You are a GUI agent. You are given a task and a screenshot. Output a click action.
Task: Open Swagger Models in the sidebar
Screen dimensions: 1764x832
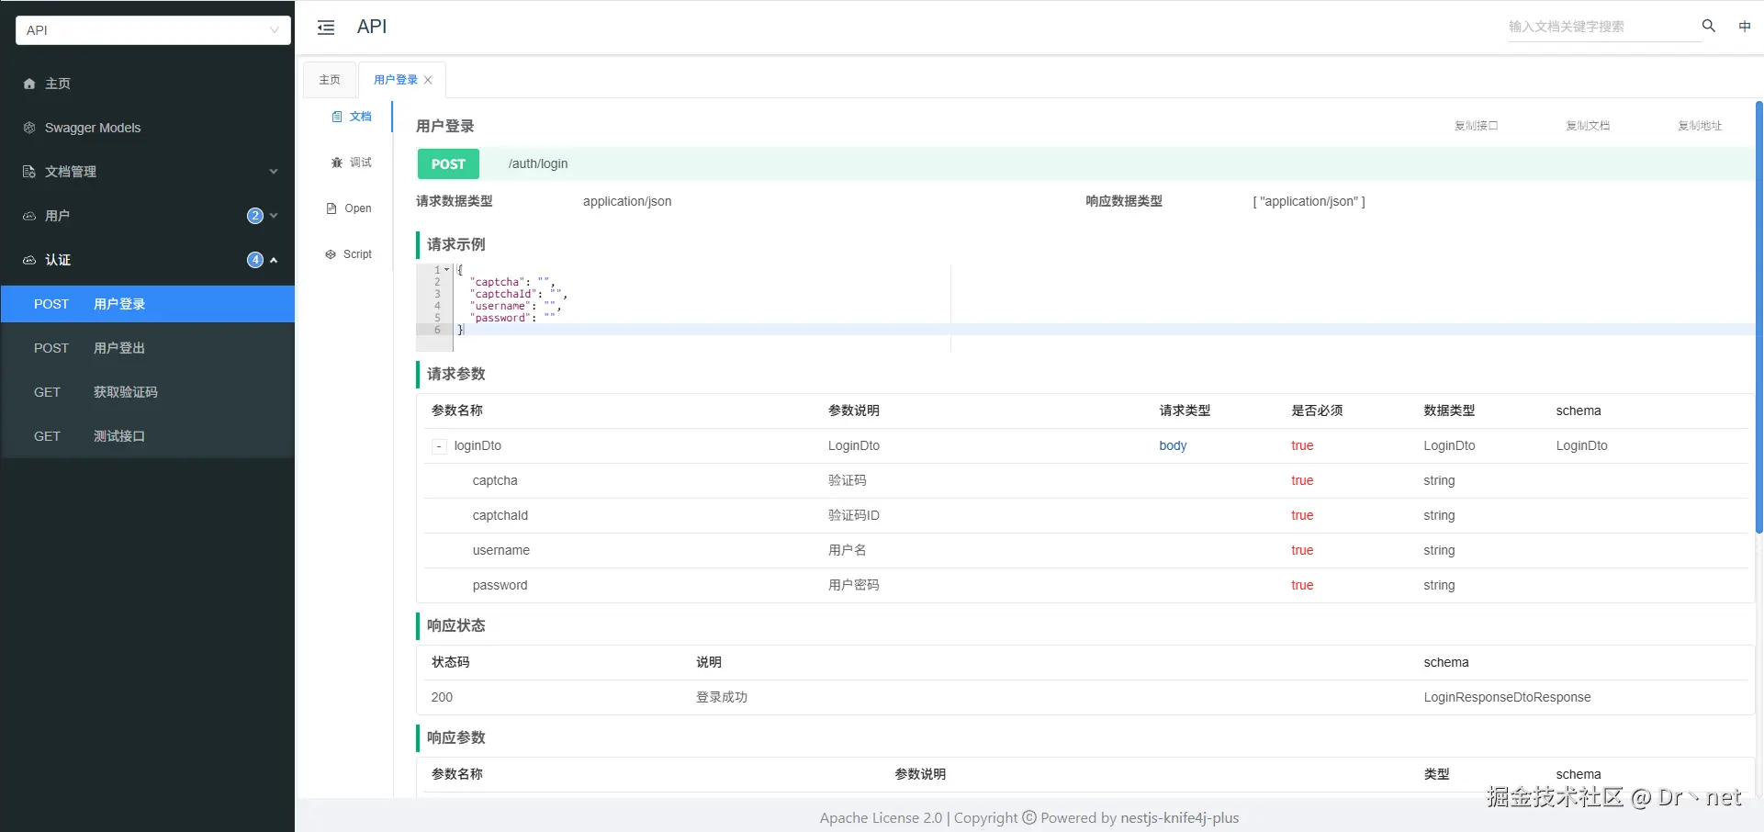point(148,128)
